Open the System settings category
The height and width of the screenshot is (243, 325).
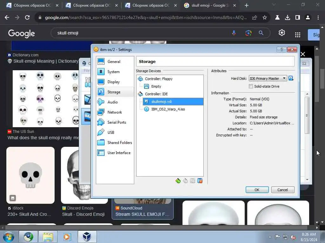click(x=115, y=72)
